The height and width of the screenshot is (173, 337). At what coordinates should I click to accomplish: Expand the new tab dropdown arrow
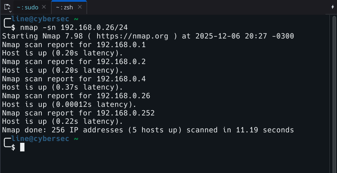[10, 12]
